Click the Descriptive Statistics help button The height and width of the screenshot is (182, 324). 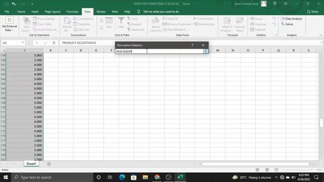coord(192,45)
